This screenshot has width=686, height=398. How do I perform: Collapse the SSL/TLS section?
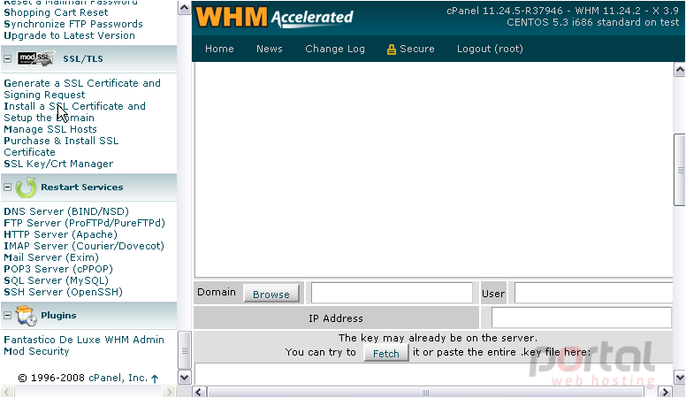click(7, 58)
